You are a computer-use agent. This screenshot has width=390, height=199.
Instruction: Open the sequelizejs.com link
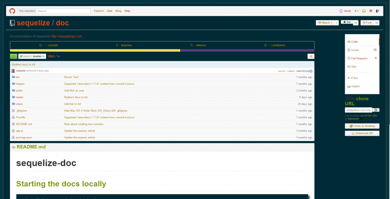(x=66, y=36)
